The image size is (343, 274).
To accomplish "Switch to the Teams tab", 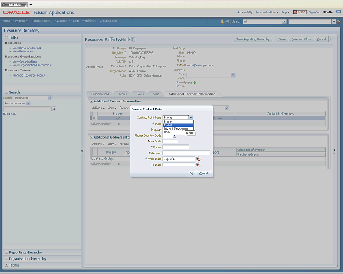I will pos(123,94).
